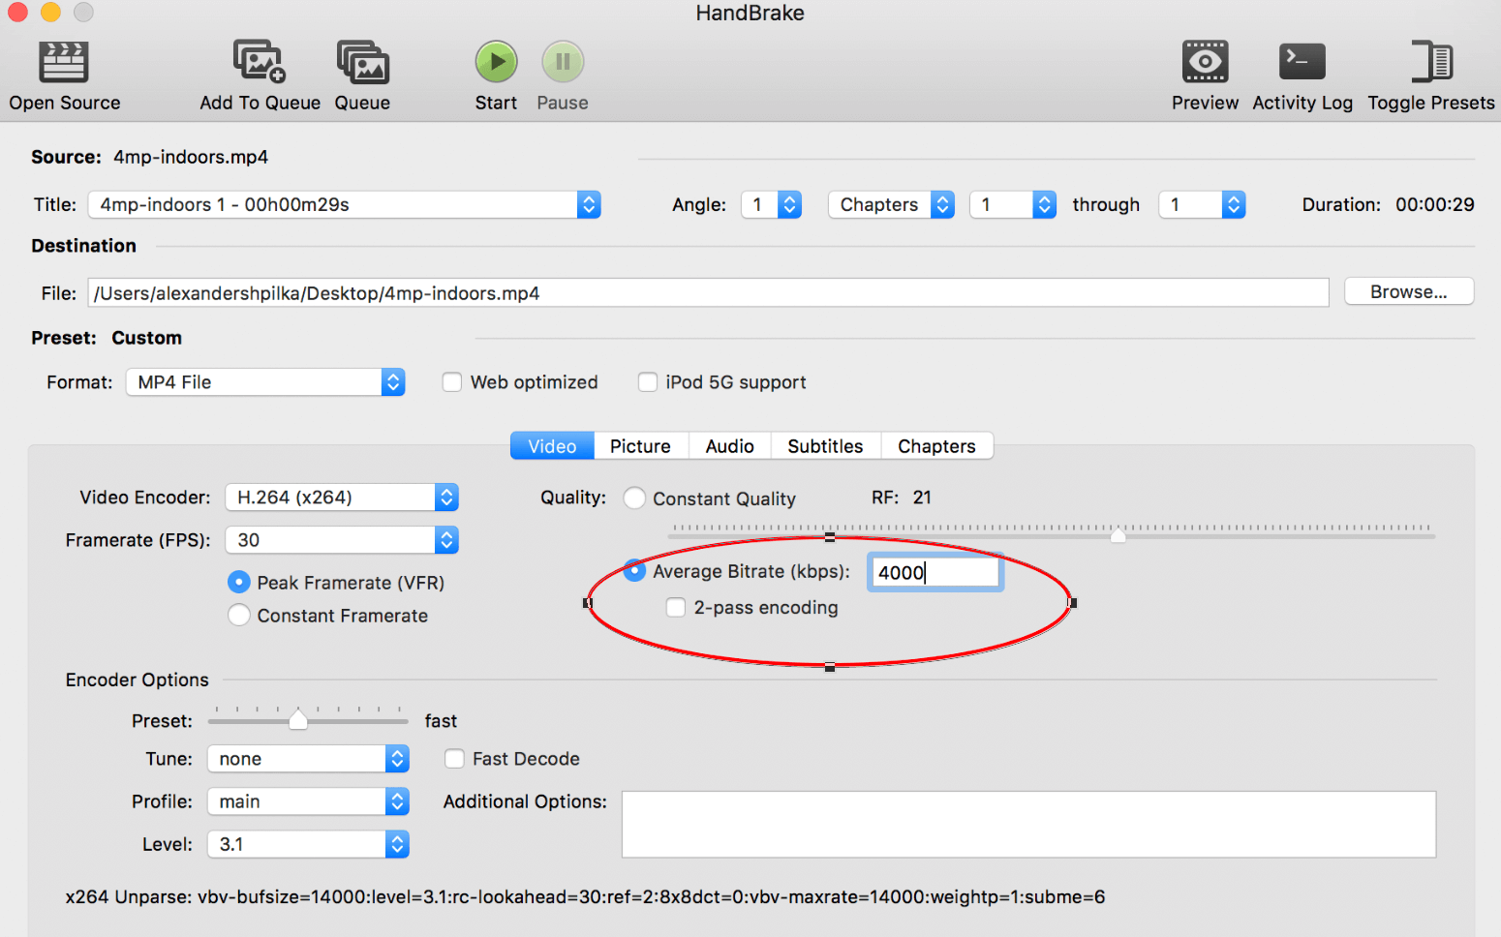The height and width of the screenshot is (937, 1501).
Task: Enable iPod 5G support checkbox
Action: [x=648, y=382]
